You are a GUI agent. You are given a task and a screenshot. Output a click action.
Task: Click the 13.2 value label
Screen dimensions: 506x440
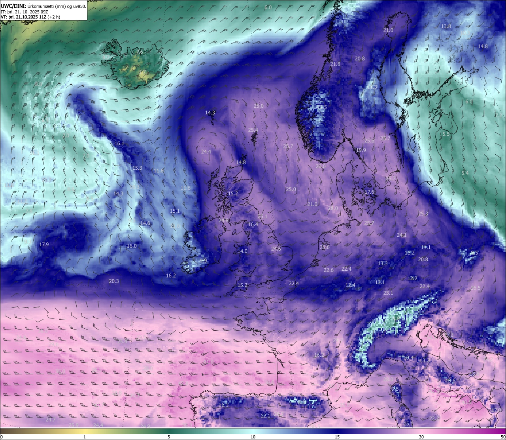point(425,360)
